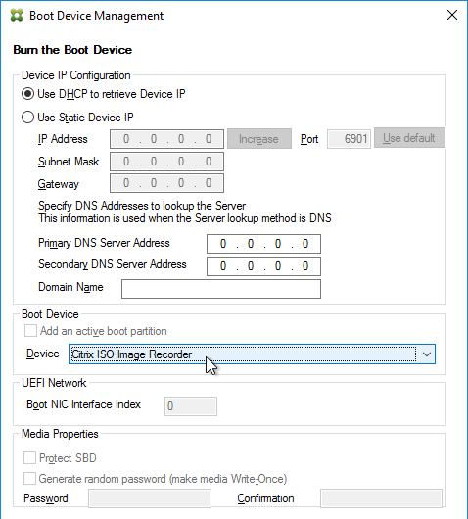
Task: Click the Confirmation password field
Action: (381, 498)
